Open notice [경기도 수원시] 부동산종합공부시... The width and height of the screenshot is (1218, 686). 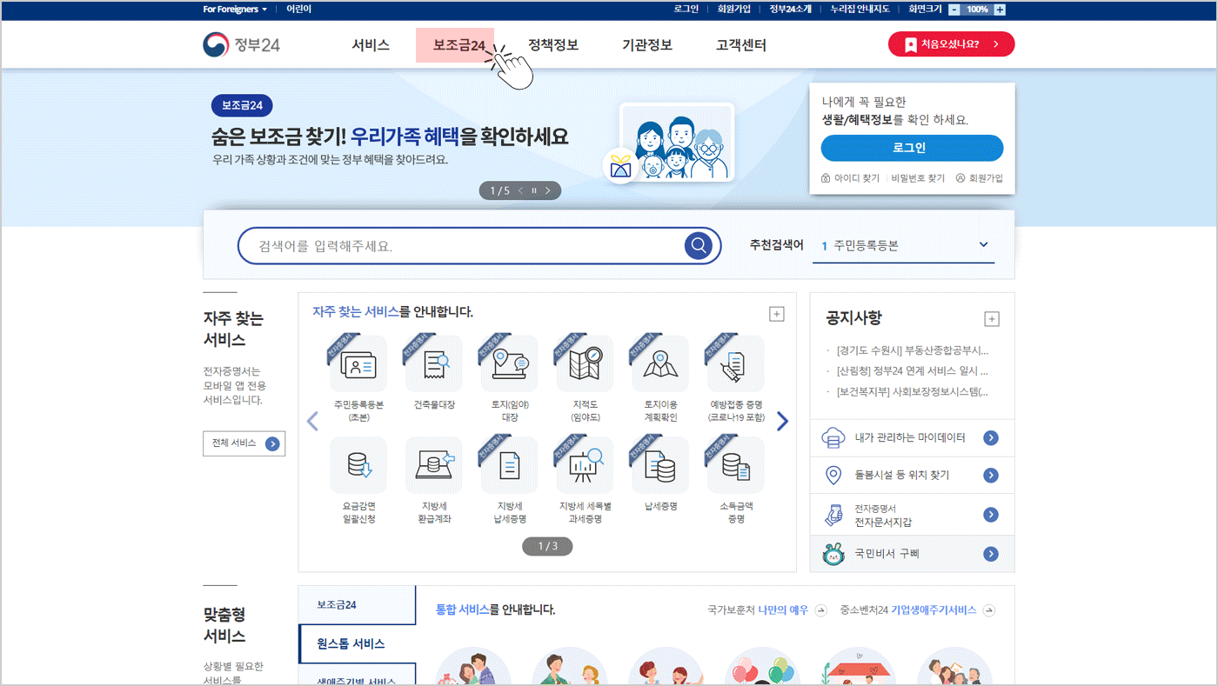912,351
